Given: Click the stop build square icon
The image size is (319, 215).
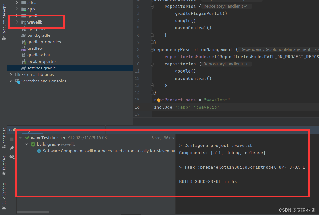Looking at the screenshot, I should point(11,139).
